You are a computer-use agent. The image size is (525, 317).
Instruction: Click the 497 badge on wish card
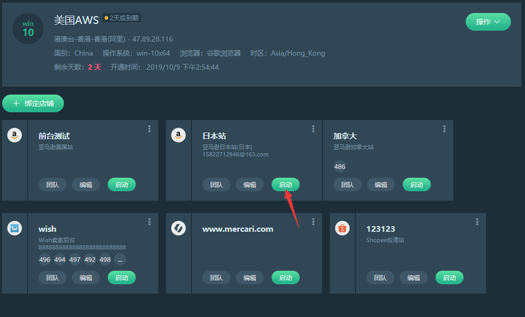coord(74,259)
